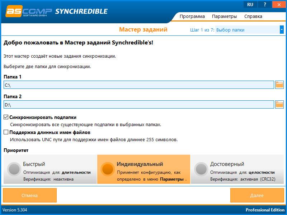
Task: Click the Далее button
Action: pos(257,195)
